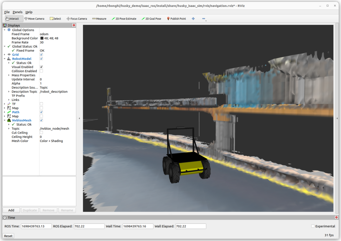Image resolution: width=341 pixels, height=241 pixels.
Task: Choose the Select tool in the toolbar
Action: point(55,18)
